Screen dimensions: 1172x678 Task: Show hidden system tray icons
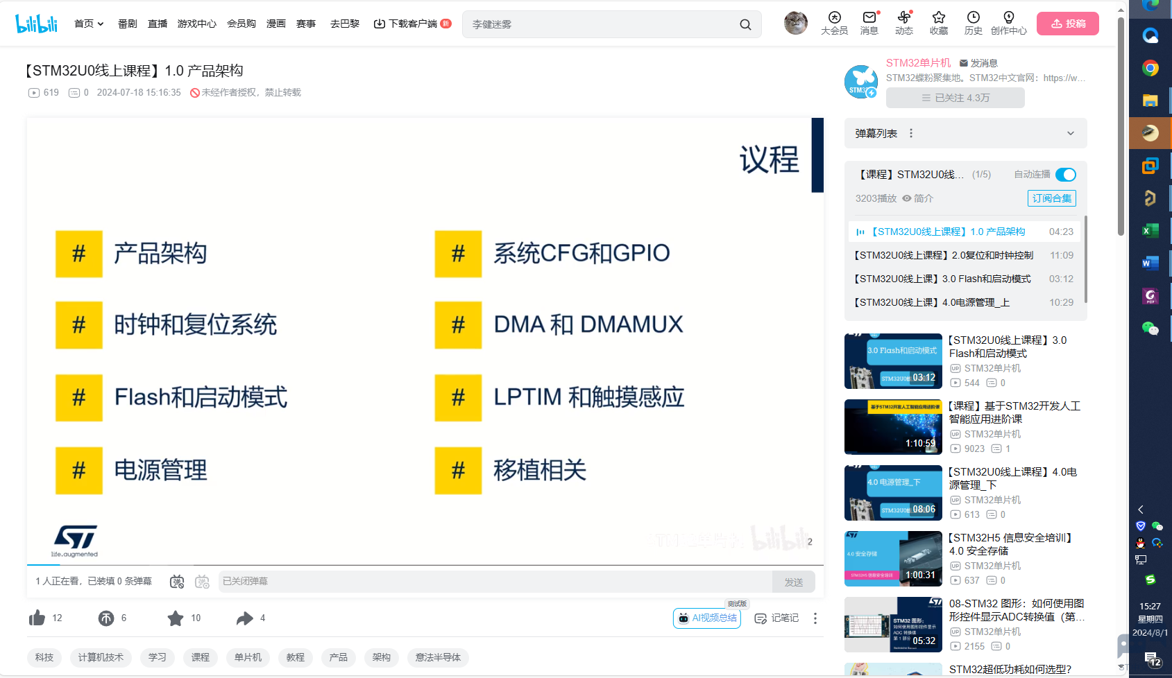(x=1140, y=510)
